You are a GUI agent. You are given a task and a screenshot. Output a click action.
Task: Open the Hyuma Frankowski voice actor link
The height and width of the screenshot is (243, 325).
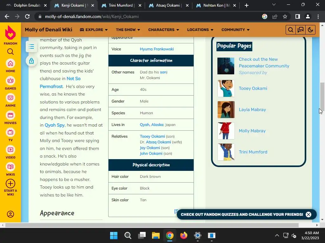pyautogui.click(x=157, y=49)
